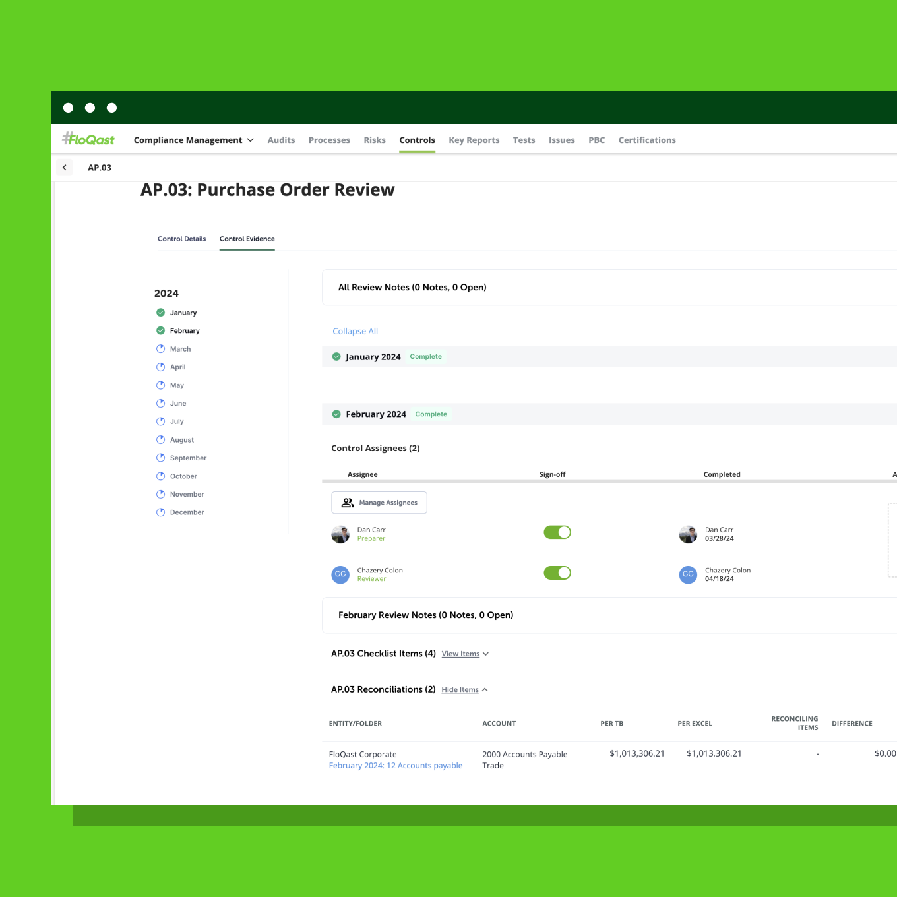Click the progress circle icon beside July
The image size is (897, 897).
[160, 421]
